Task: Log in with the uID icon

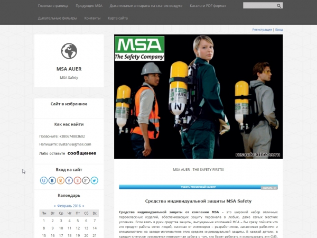Action: (44, 180)
